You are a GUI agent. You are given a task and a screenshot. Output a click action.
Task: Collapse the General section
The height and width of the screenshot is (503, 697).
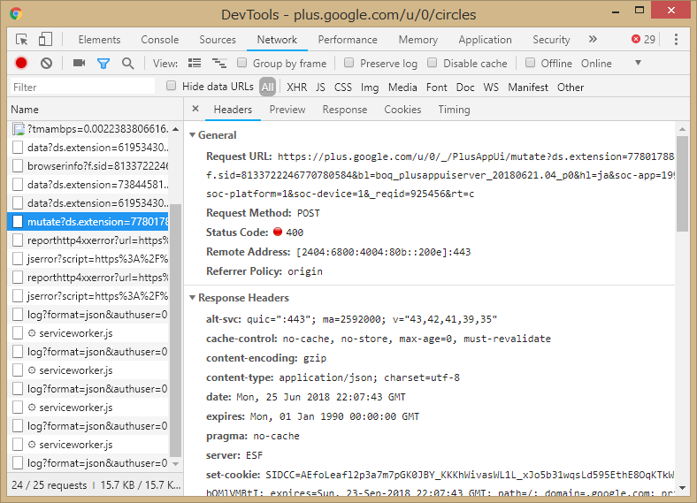point(193,135)
